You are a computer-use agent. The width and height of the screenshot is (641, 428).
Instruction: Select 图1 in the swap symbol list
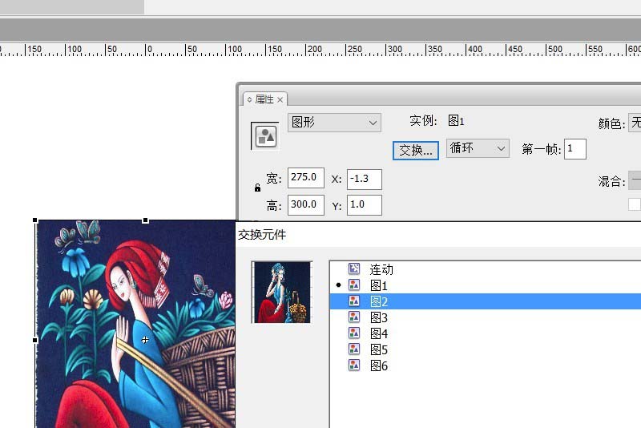[x=486, y=285]
